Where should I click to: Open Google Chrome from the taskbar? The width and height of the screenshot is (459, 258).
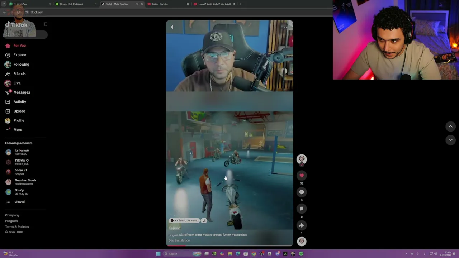pos(254,254)
